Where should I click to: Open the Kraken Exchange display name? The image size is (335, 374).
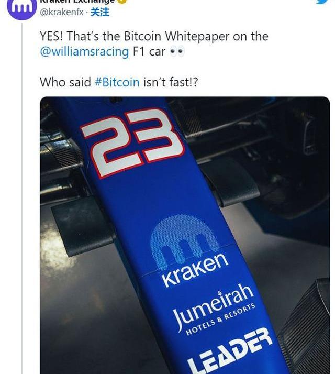coord(77,2)
